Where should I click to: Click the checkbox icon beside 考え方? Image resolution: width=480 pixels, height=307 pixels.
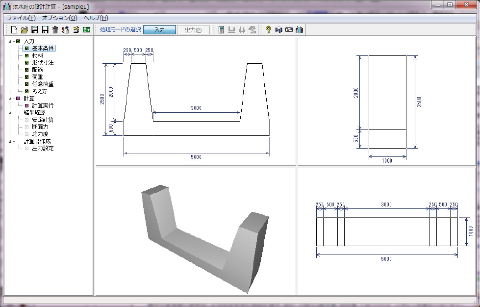(x=27, y=91)
